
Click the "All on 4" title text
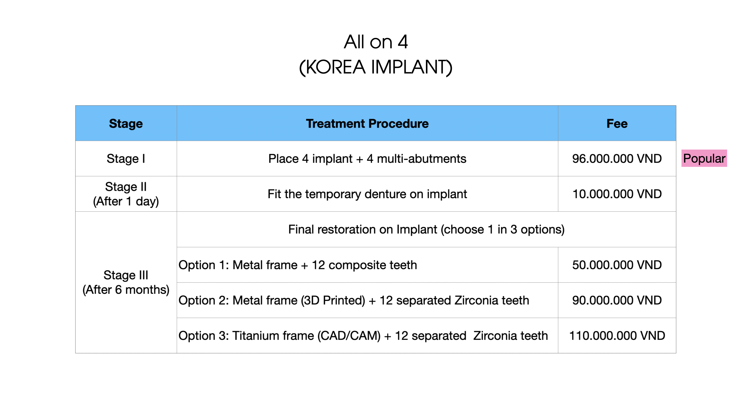[x=376, y=42]
